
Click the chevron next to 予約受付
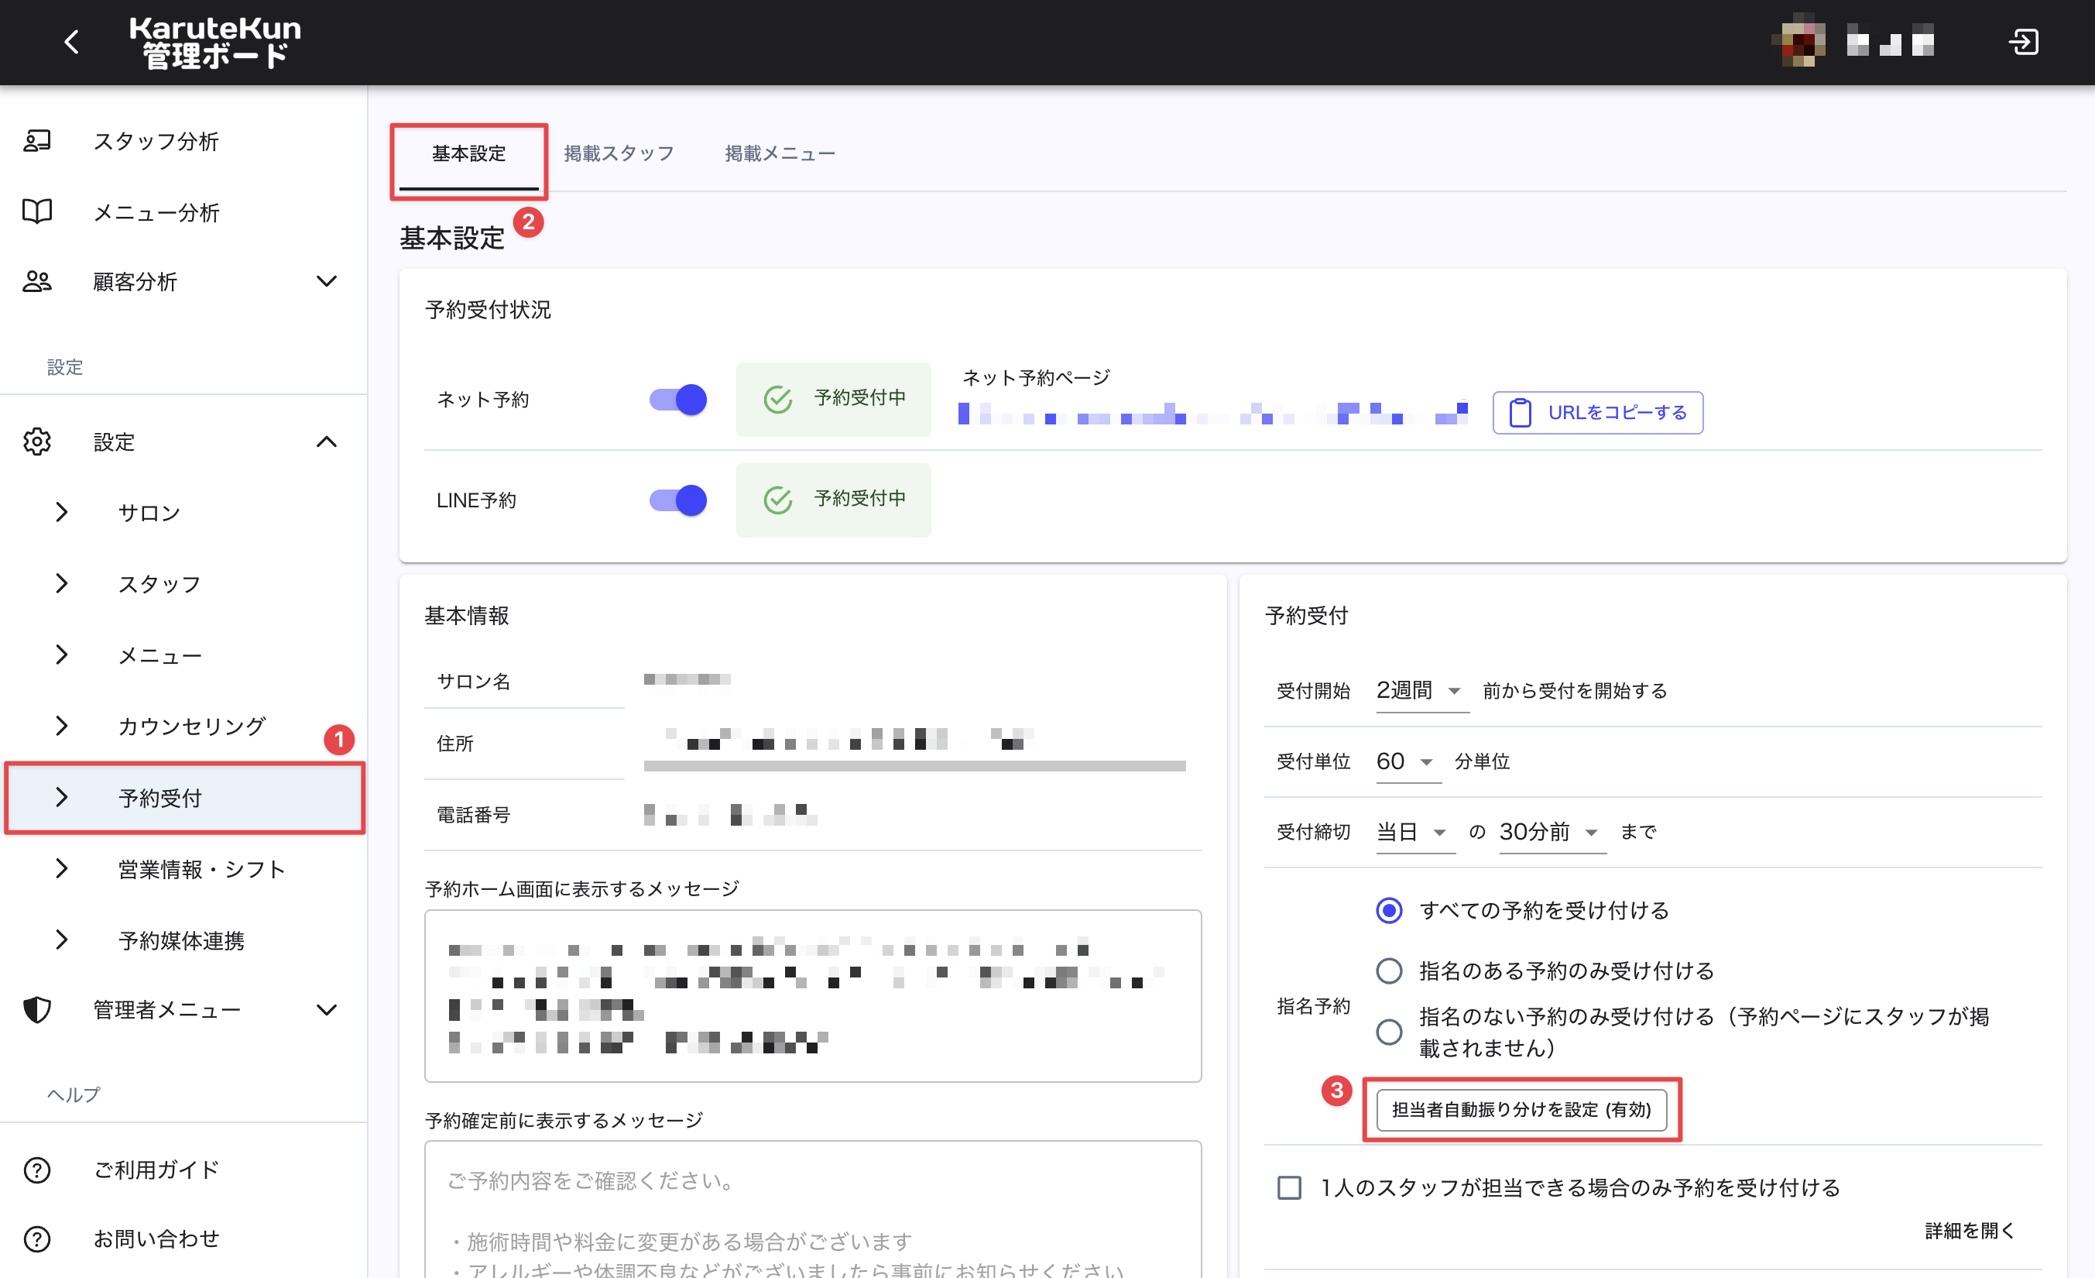[61, 797]
